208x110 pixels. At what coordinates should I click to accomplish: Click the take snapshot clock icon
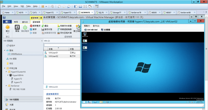pos(59,6)
